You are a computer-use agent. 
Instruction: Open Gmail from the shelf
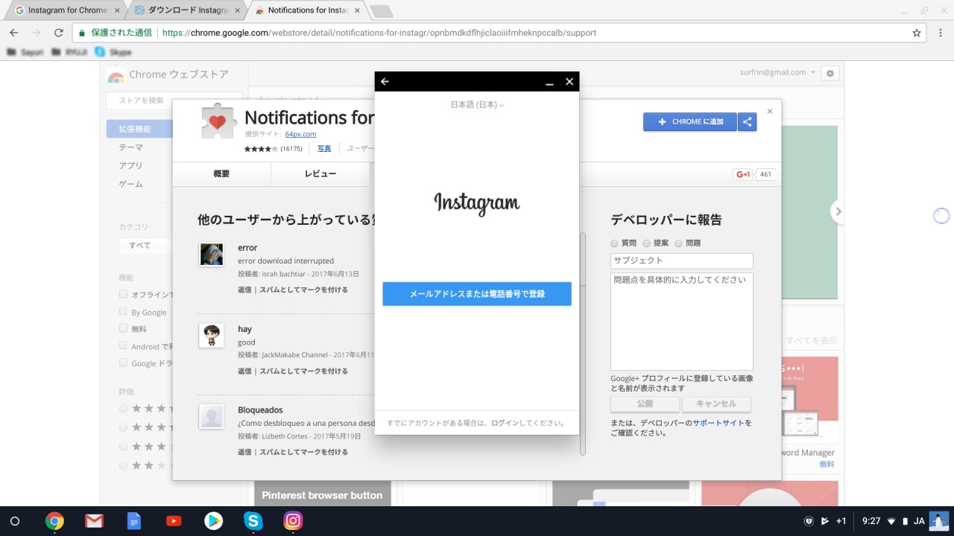[x=94, y=521]
